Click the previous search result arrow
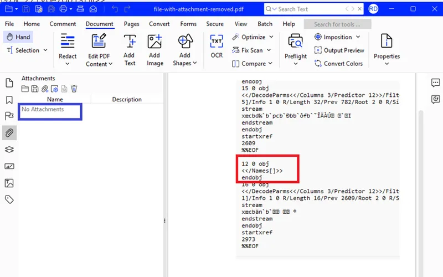The image size is (443, 277). tap(347, 9)
